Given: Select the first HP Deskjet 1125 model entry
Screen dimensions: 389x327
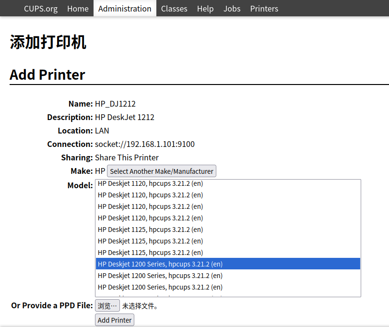Looking at the screenshot, I should click(x=150, y=230).
